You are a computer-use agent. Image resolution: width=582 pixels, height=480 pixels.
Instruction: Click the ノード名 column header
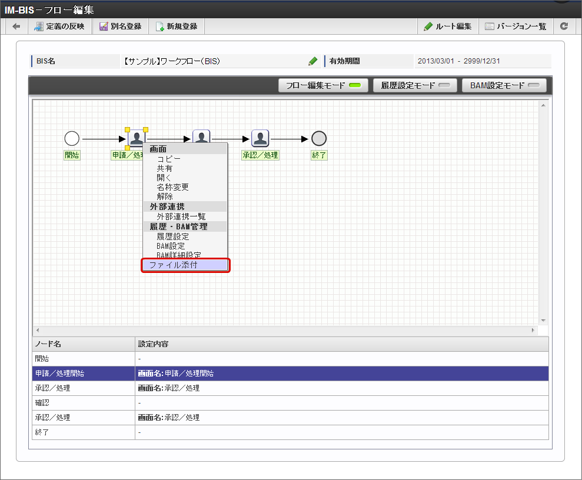tap(84, 344)
